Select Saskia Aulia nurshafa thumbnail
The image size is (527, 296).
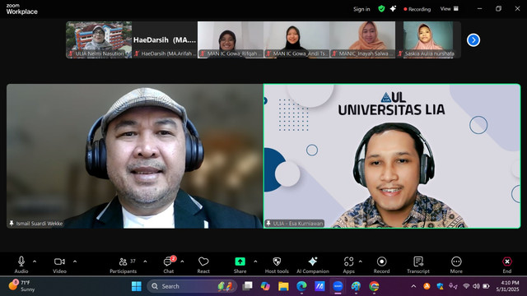[x=428, y=40]
